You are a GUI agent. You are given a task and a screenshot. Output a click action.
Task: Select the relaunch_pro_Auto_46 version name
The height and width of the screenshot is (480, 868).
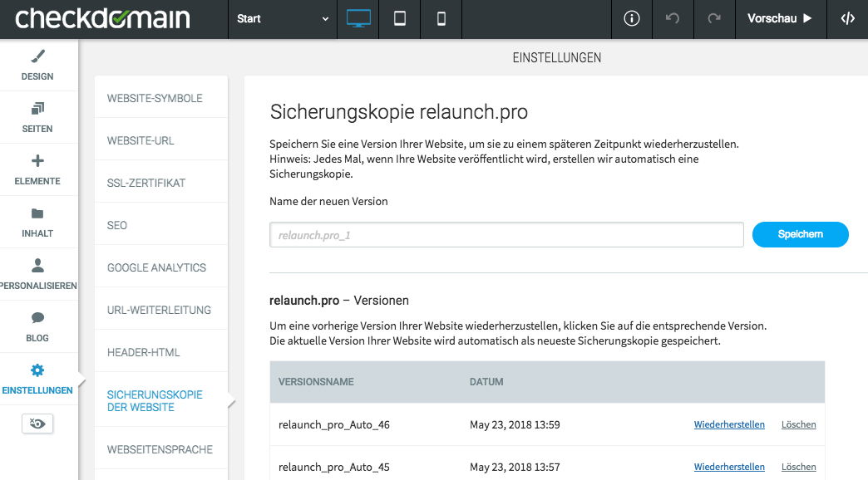[333, 424]
